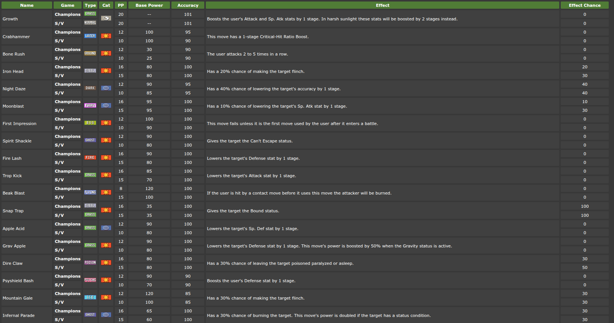Click the Mountain Gale move name
614x323 pixels.
18,298
